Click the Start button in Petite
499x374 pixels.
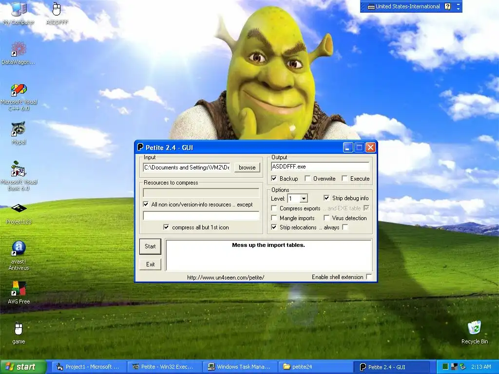150,246
